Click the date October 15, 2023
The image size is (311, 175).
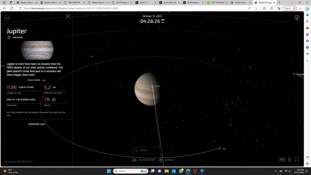point(152,16)
